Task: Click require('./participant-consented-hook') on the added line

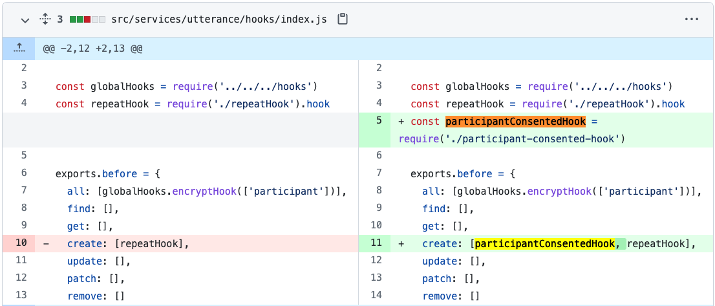Action: point(511,139)
